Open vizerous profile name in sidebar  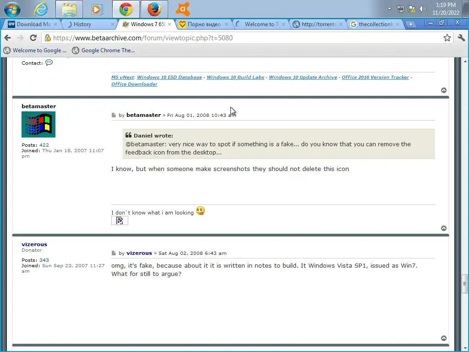click(34, 244)
